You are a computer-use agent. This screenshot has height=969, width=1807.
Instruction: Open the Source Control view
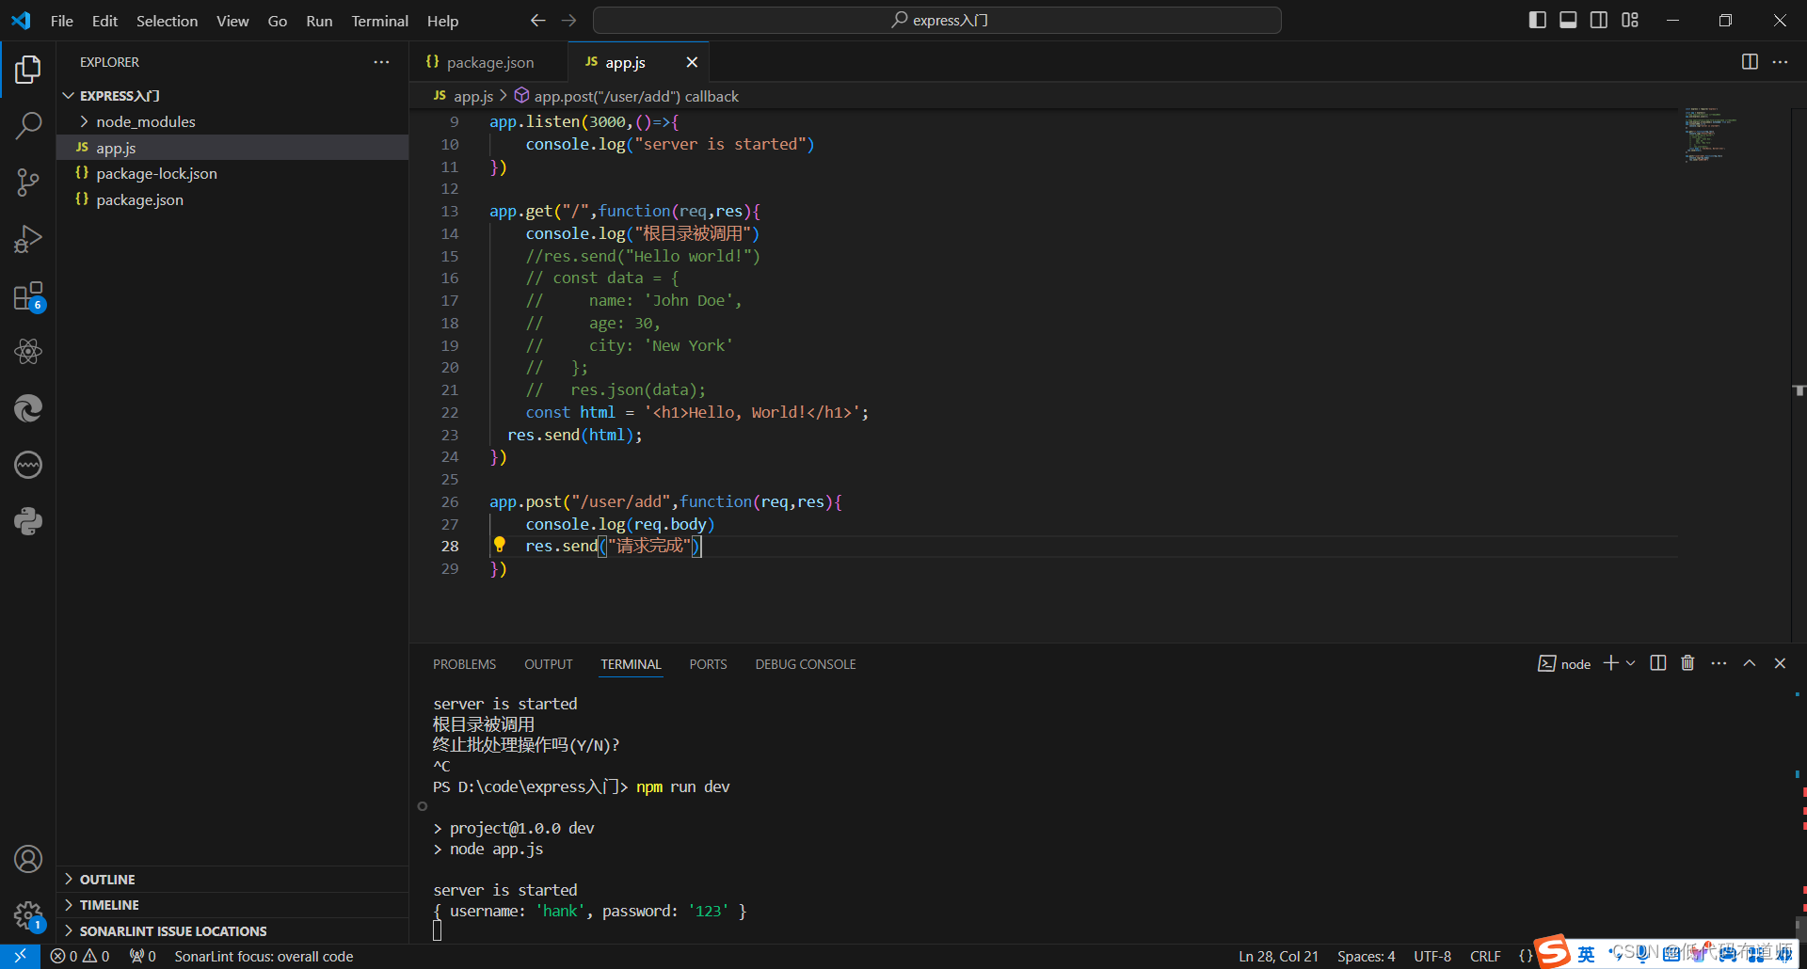28,182
